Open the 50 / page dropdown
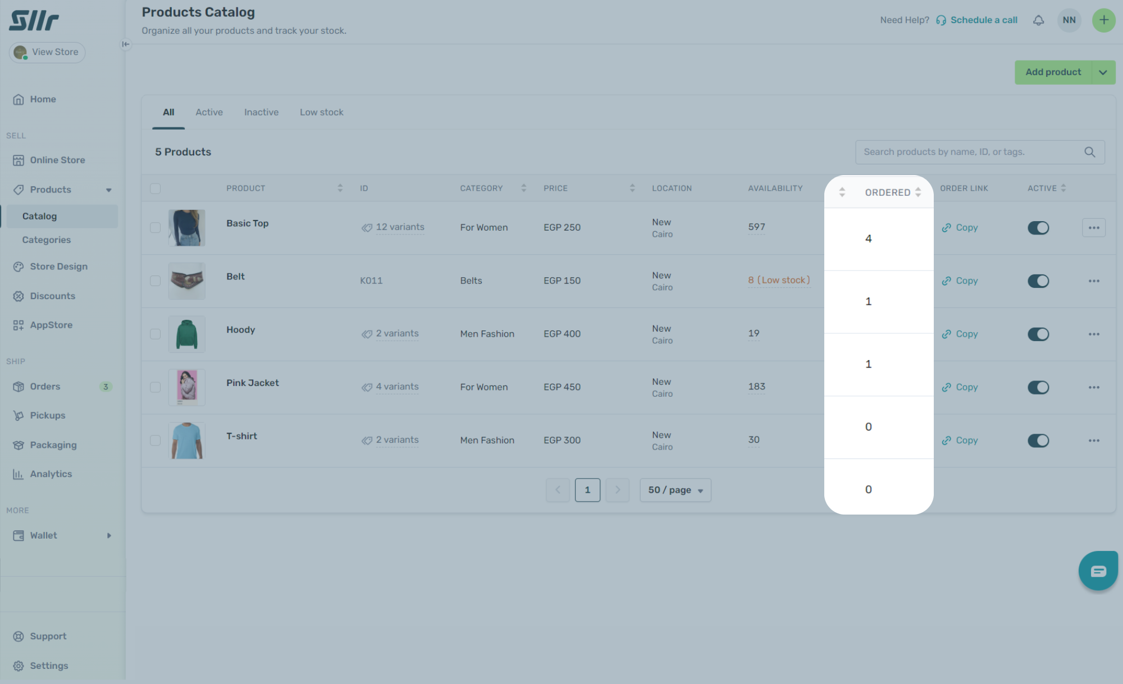1123x684 pixels. 675,490
